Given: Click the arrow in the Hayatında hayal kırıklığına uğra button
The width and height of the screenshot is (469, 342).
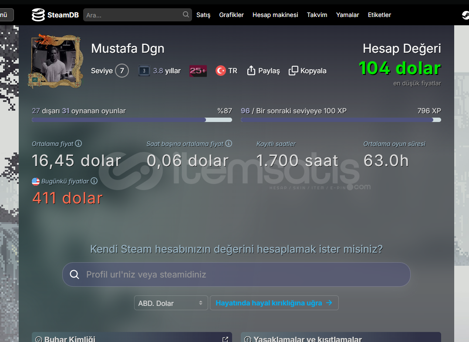Looking at the screenshot, I should [329, 303].
